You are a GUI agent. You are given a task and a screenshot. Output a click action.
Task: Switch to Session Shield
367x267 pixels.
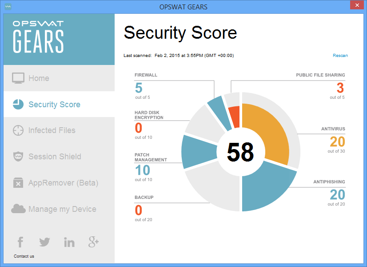(x=59, y=156)
